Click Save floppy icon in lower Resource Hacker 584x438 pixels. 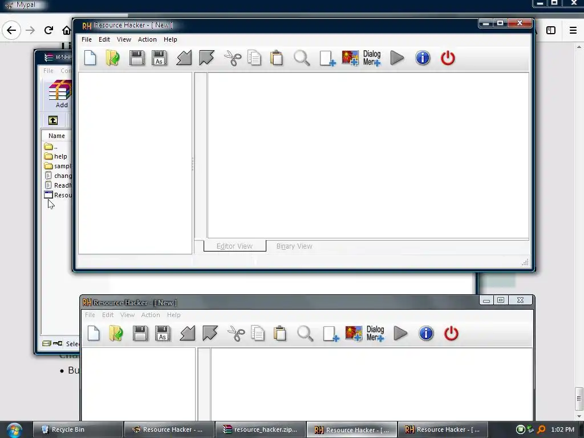pyautogui.click(x=140, y=333)
